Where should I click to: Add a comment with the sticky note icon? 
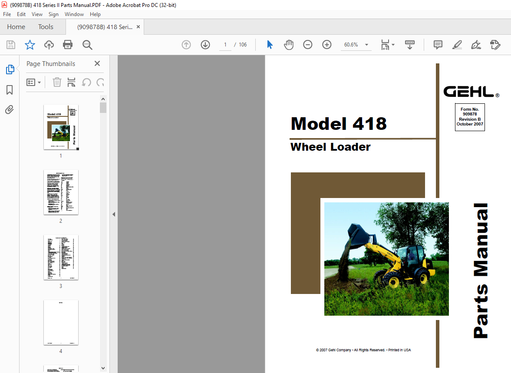pyautogui.click(x=438, y=45)
